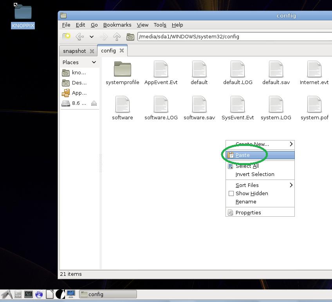Launch the web browser globe icon
The image size is (332, 302).
point(39,294)
